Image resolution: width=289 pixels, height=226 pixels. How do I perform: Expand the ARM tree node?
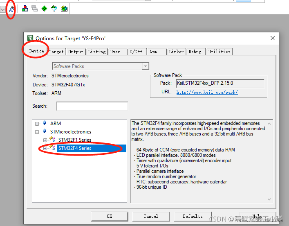pos(37,124)
